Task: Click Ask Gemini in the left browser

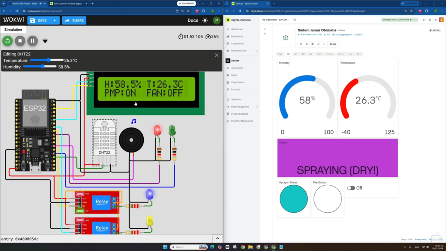Action: (186, 3)
